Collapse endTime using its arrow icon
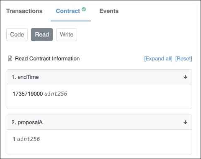The image size is (201, 159). pos(186,77)
